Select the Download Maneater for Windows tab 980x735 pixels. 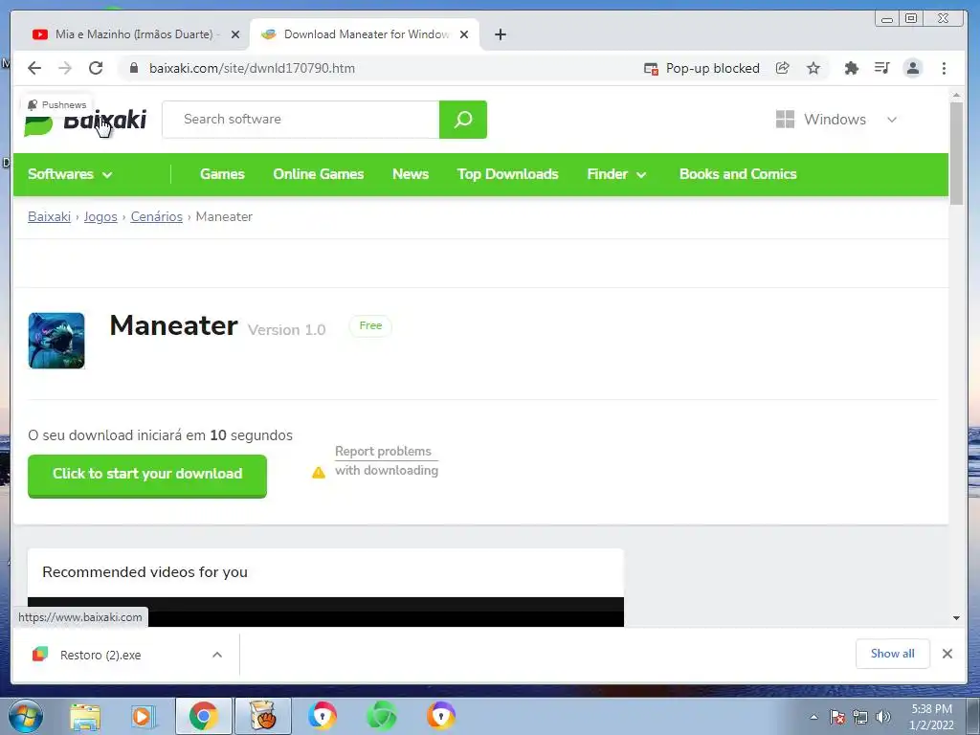[365, 34]
